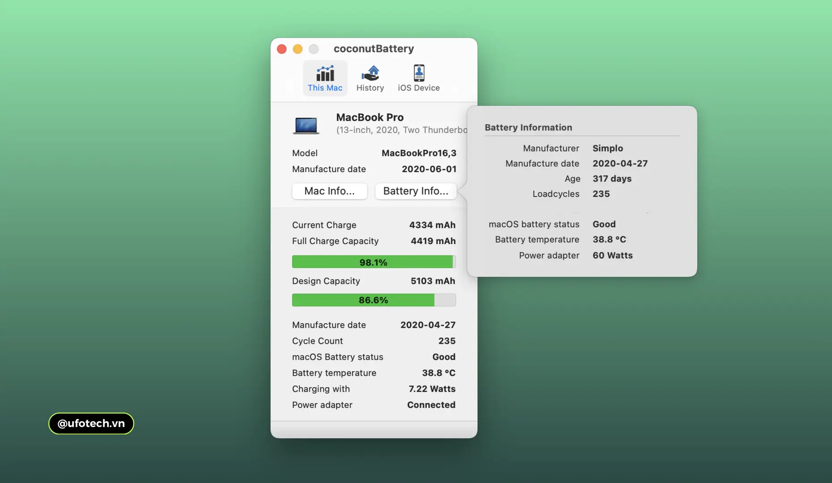
Task: Click the popover Battery temperature 38.8 °C value
Action: tap(609, 239)
